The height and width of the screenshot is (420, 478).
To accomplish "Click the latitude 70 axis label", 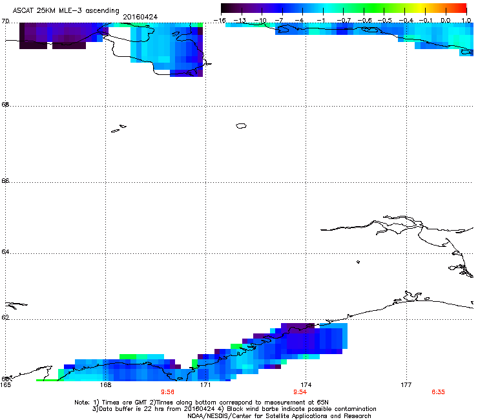I will pos(5,21).
